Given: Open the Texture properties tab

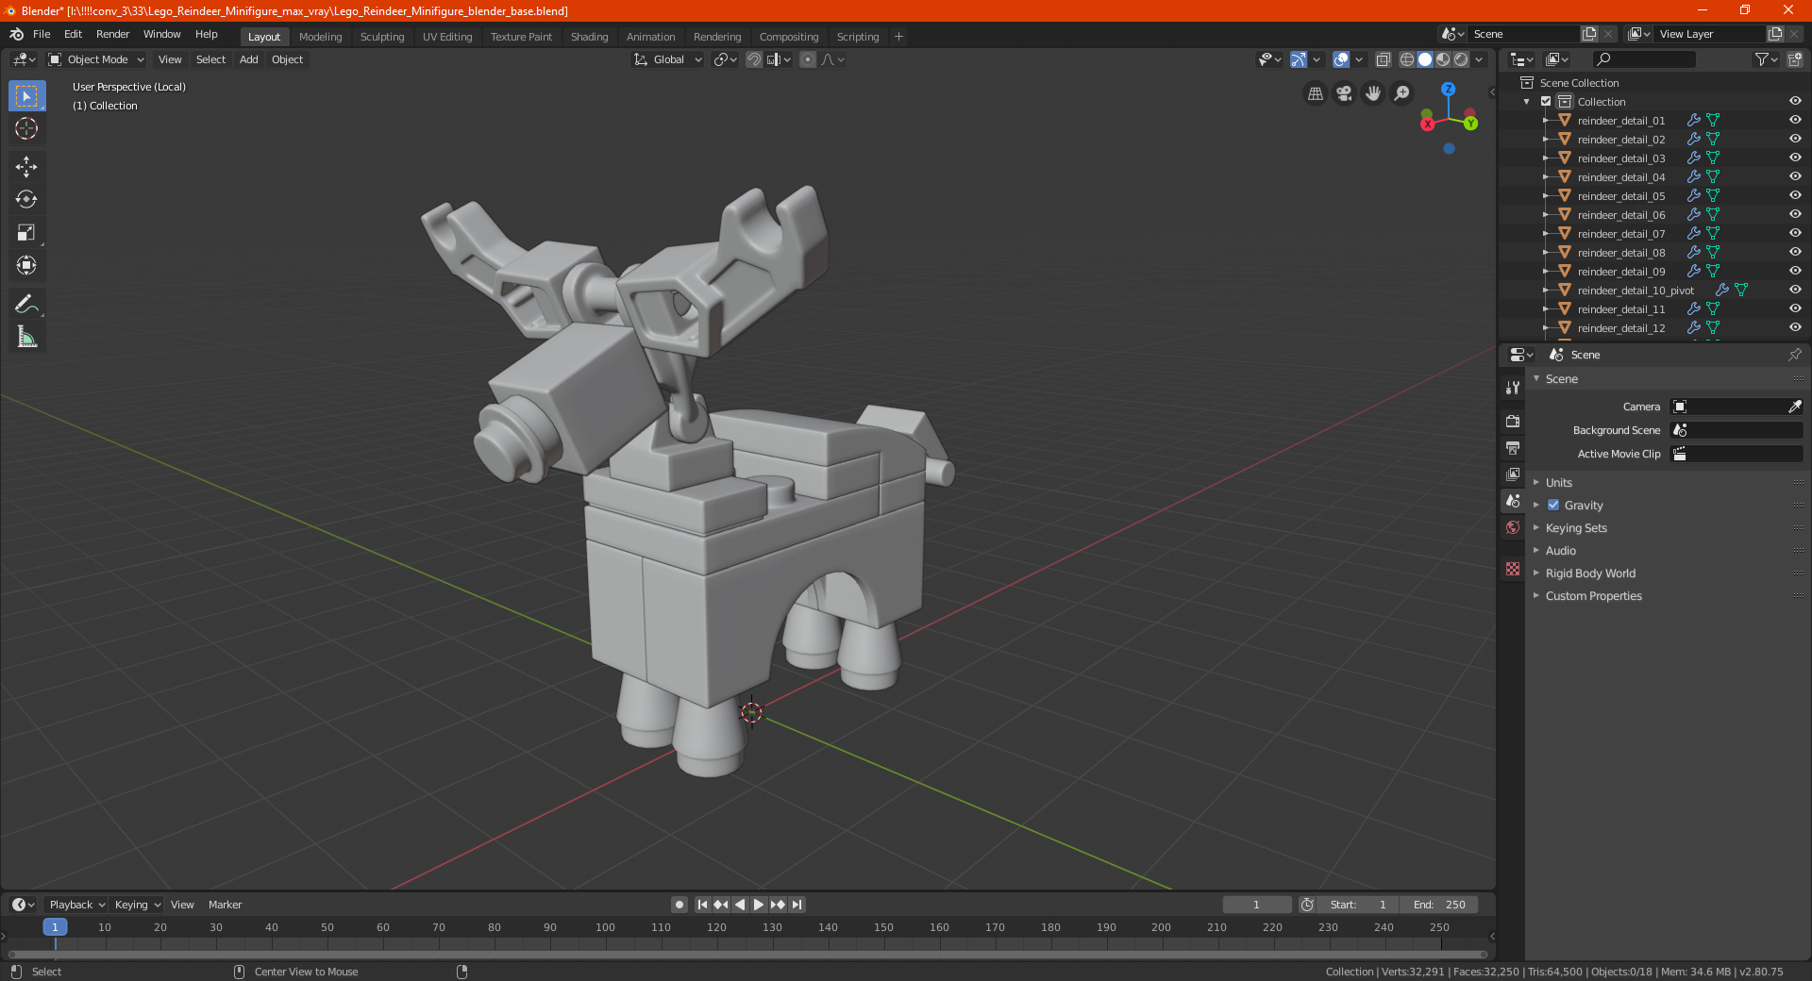Looking at the screenshot, I should pos(1513,569).
